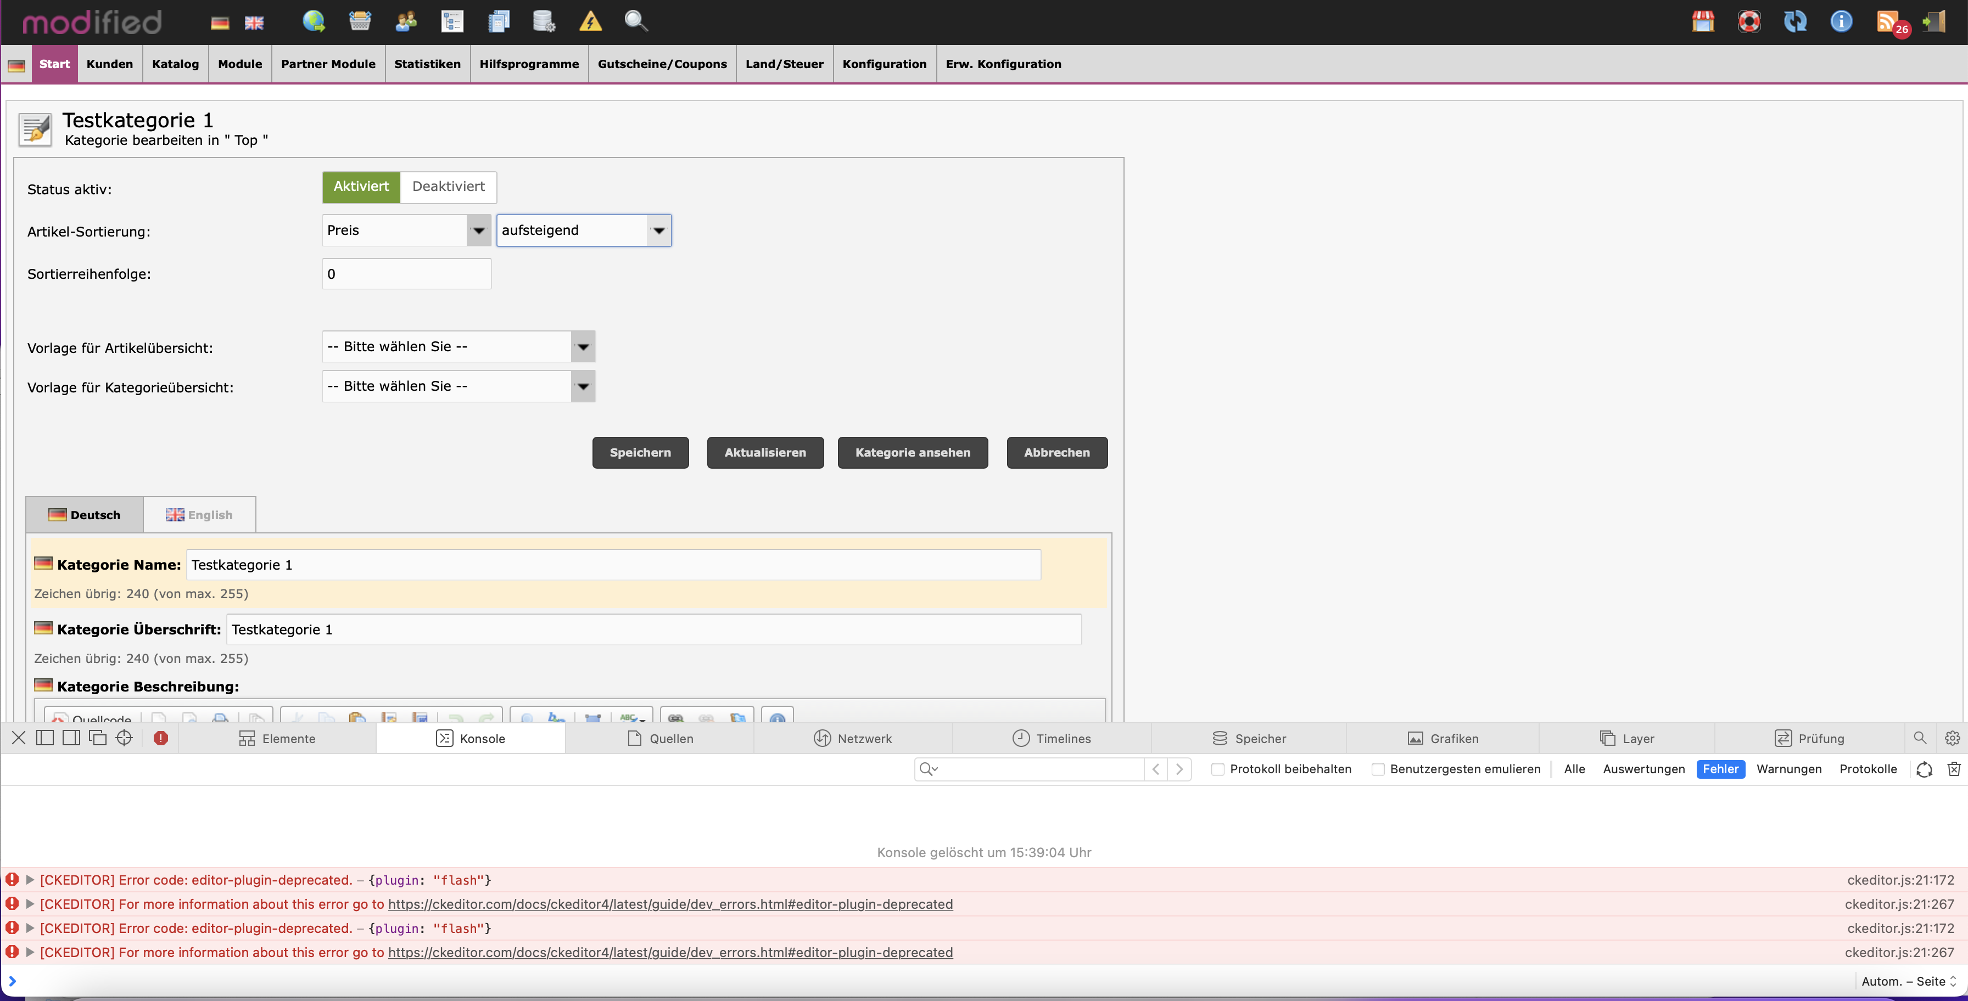Set status to Deaktiviert

click(449, 187)
